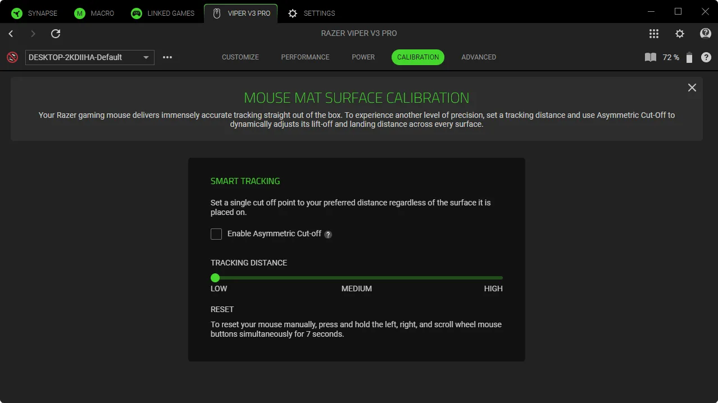Open the CUSTOMIZE section
The width and height of the screenshot is (718, 403).
[240, 57]
